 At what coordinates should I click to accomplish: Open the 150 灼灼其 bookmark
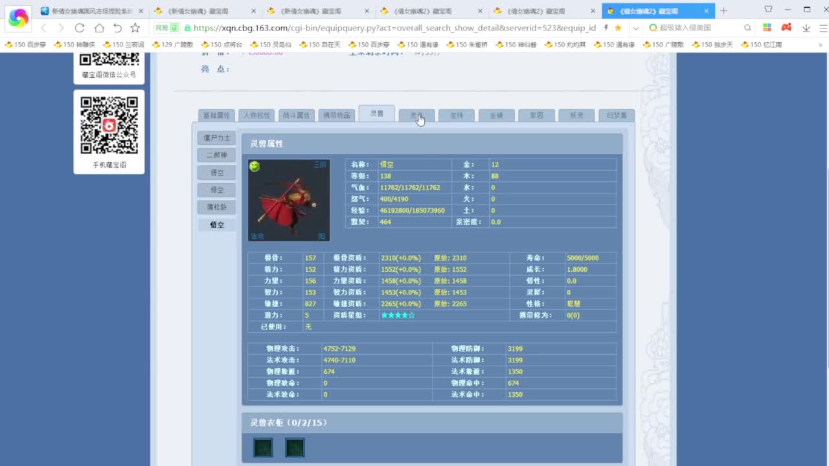(565, 45)
